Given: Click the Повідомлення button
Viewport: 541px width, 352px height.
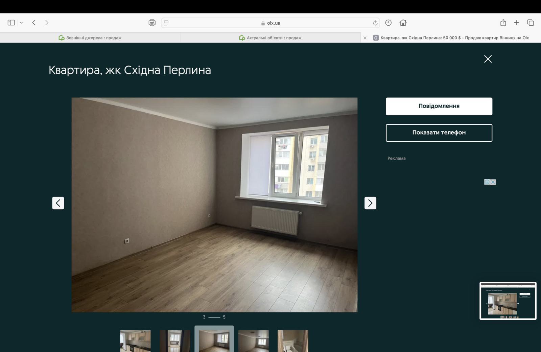Looking at the screenshot, I should point(439,106).
